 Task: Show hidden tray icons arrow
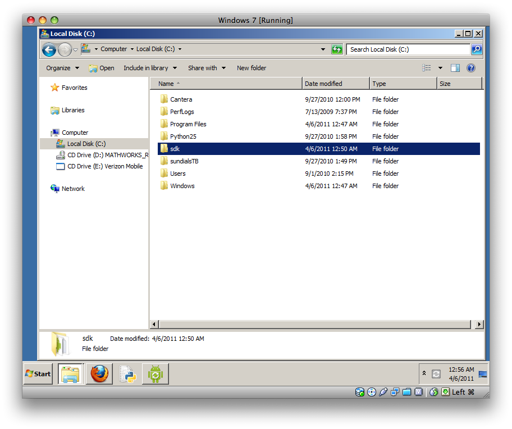click(x=424, y=373)
